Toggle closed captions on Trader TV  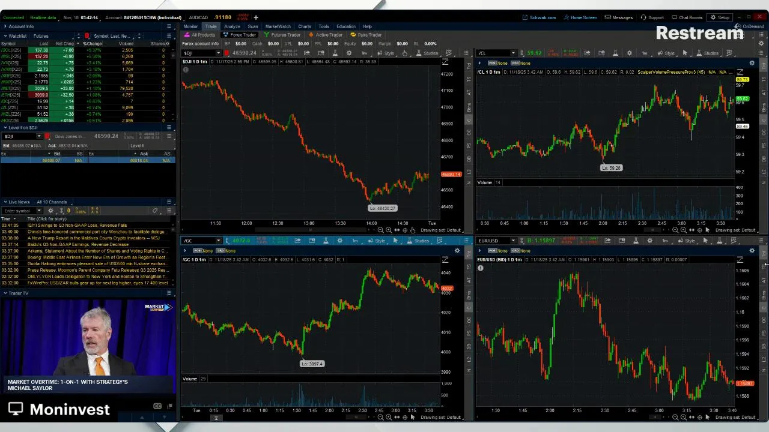click(x=157, y=406)
